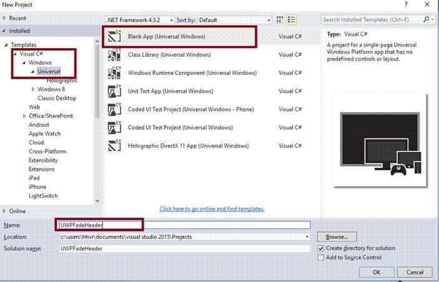Image resolution: width=439 pixels, height=282 pixels.
Task: Click the Unit Test App (Universal Windows) text
Action: coord(170,91)
